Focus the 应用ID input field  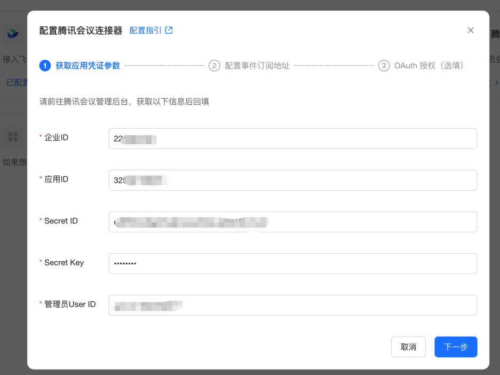coord(293,181)
